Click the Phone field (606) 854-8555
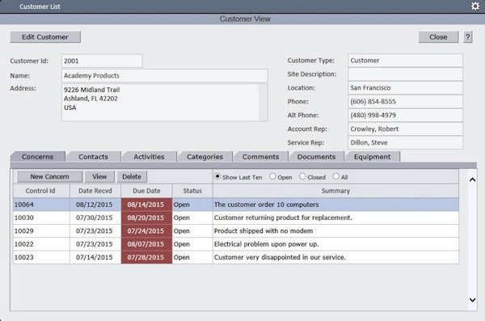 [x=405, y=102]
